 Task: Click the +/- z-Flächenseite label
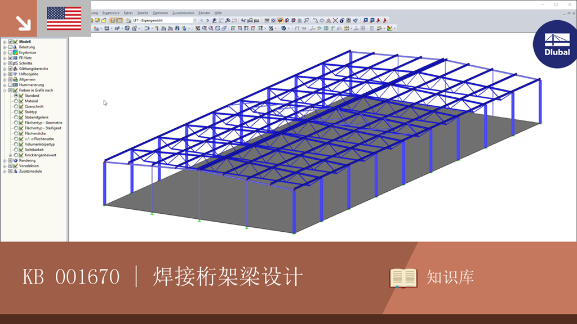pyautogui.click(x=39, y=139)
